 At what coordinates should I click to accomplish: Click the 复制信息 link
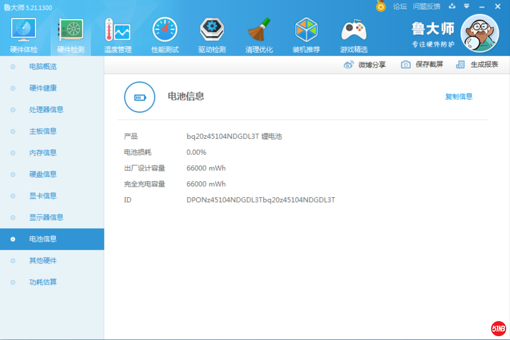pos(459,97)
